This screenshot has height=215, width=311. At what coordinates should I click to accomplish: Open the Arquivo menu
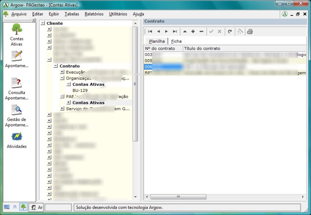click(x=19, y=14)
